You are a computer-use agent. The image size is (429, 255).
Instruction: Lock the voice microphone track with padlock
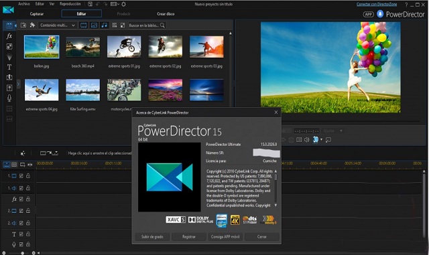[28, 244]
